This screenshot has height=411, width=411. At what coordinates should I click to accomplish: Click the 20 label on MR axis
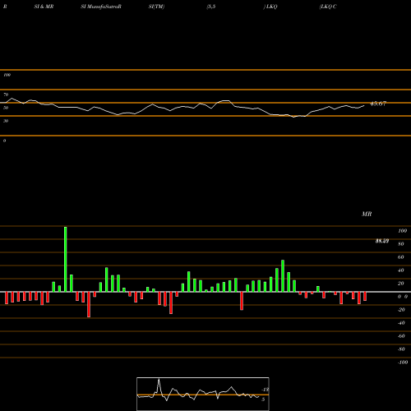tap(401, 284)
